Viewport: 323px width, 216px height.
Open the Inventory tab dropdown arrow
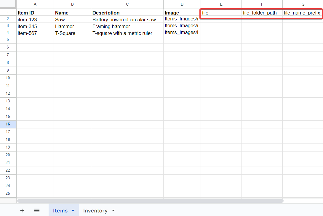pos(113,211)
